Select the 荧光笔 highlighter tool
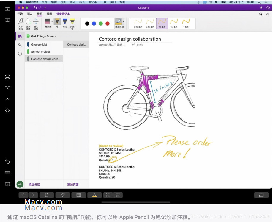This screenshot has width=273, height=222. 72,24
